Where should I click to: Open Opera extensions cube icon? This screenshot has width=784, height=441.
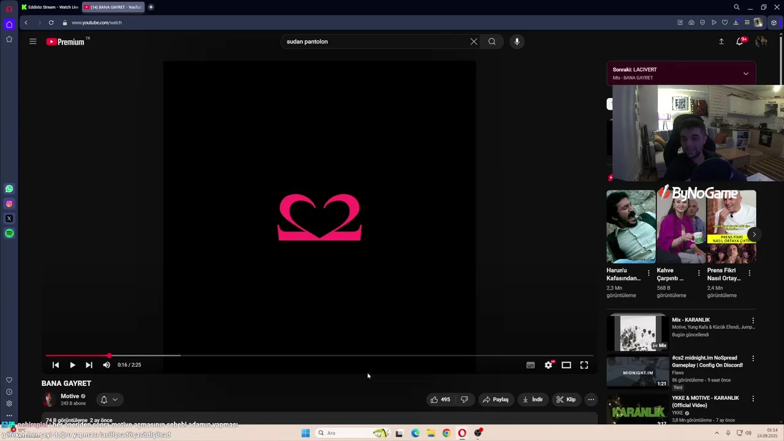[774, 23]
